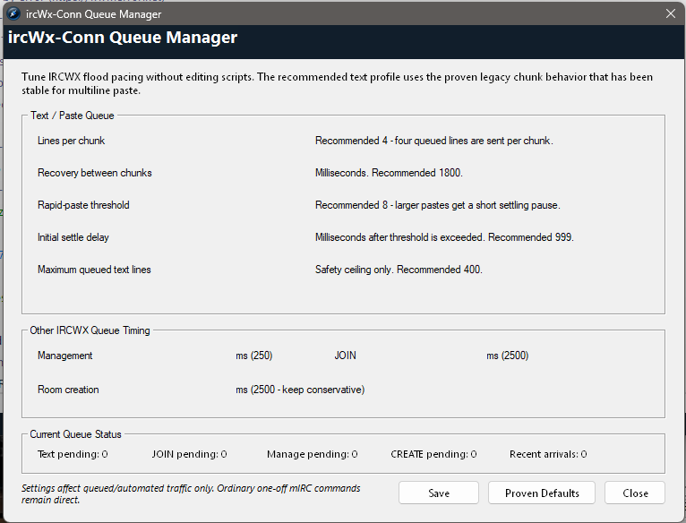The width and height of the screenshot is (686, 523).
Task: Click 'Recommended 4 - four queued lines' hint
Action: pos(434,141)
